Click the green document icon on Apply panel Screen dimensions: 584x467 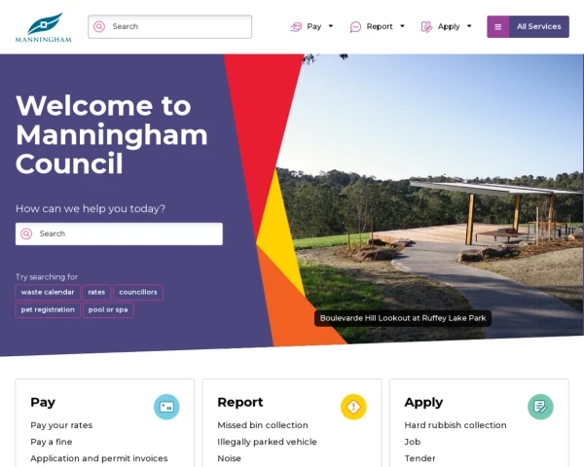[x=540, y=407]
